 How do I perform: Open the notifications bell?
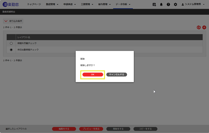tap(161, 4)
